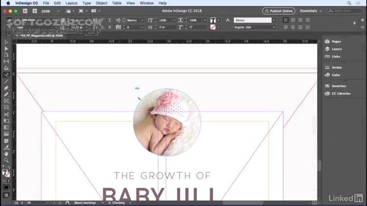Open the Layout menu
The height and width of the screenshot is (206, 367).
pos(71,3)
